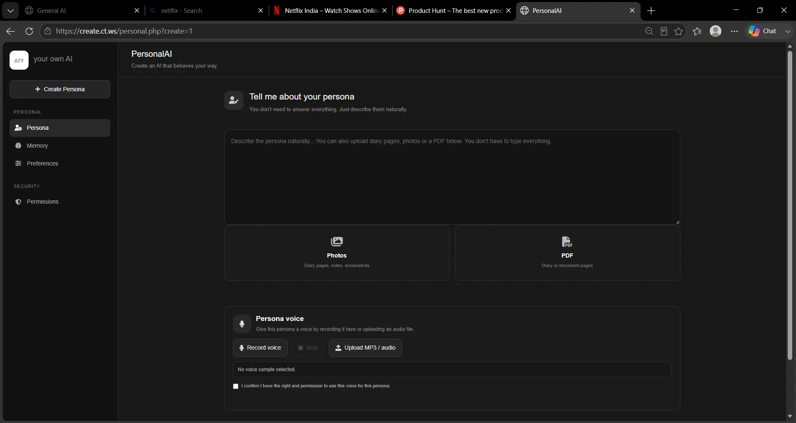Open the favorites list icon
The height and width of the screenshot is (423, 796).
[697, 31]
